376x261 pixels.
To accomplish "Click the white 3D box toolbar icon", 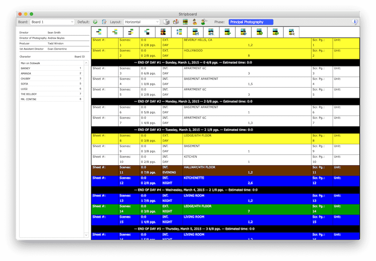I will coord(166,22).
